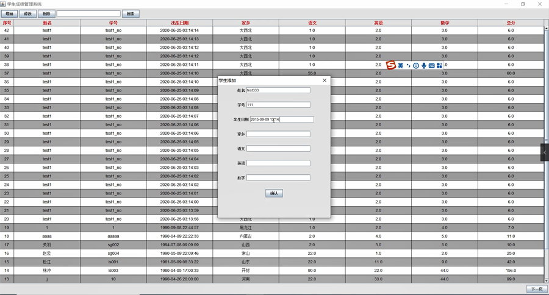Click the sequence number 42 cell
Image resolution: width=549 pixels, height=295 pixels.
(7, 30)
